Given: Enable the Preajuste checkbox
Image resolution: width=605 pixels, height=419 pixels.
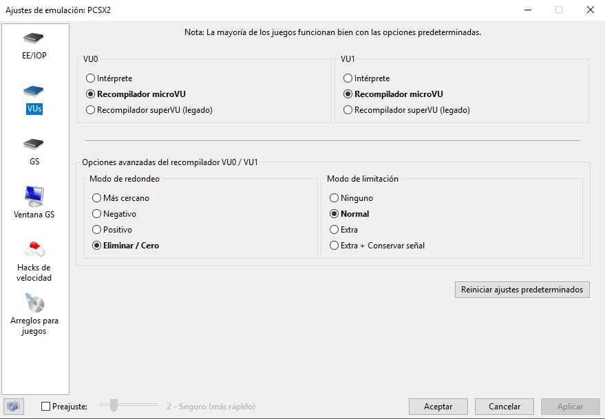Looking at the screenshot, I should point(46,407).
